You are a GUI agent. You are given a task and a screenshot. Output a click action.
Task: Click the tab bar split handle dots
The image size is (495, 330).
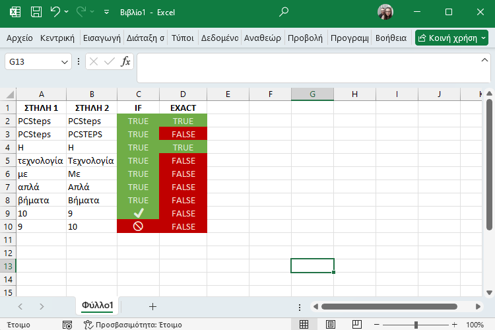[300, 308]
